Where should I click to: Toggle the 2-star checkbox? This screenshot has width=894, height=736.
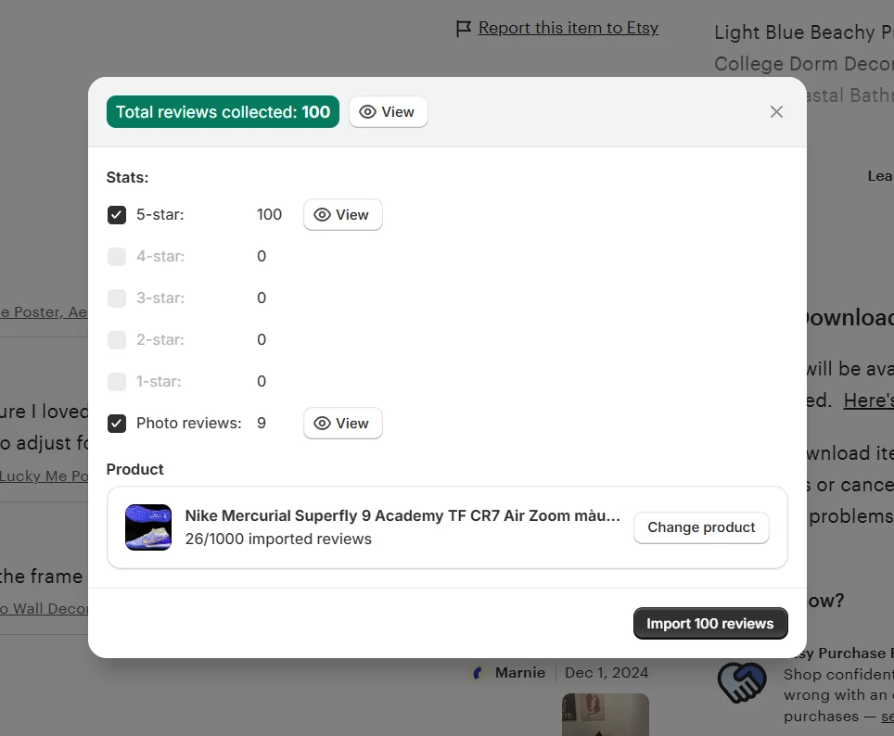[x=117, y=340]
